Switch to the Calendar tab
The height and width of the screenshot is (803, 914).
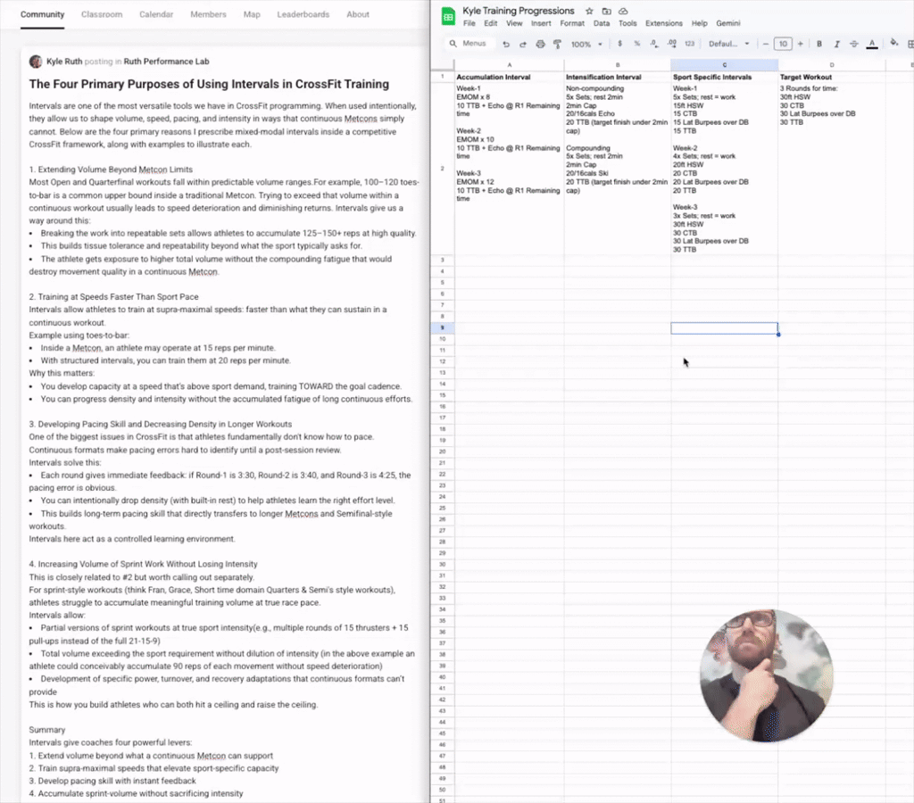[156, 14]
